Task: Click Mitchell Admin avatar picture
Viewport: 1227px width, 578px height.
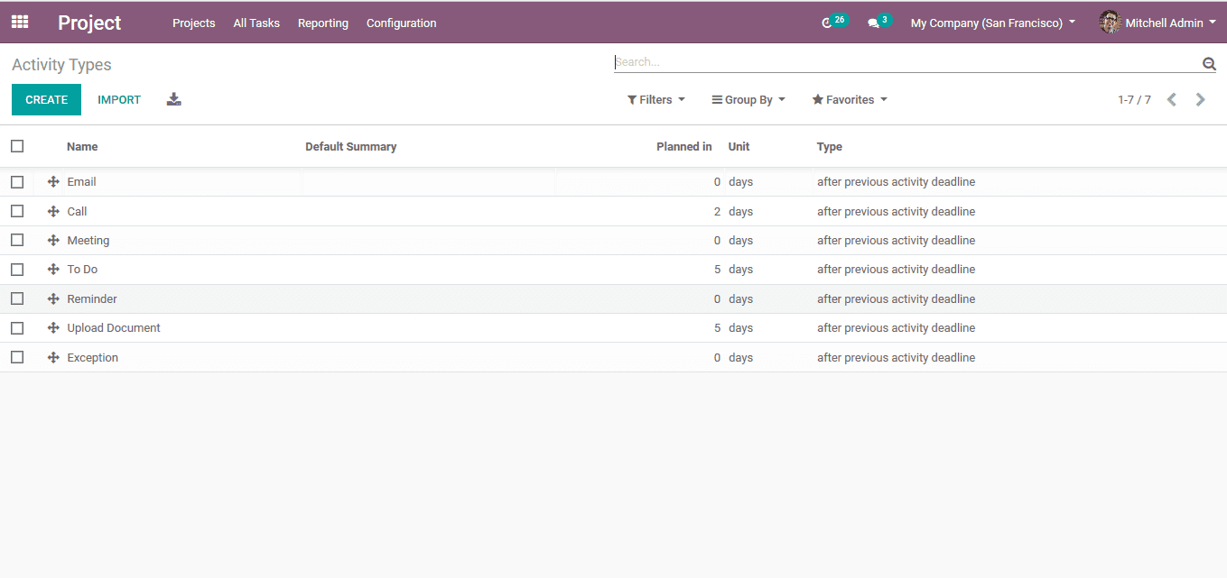Action: coord(1110,23)
